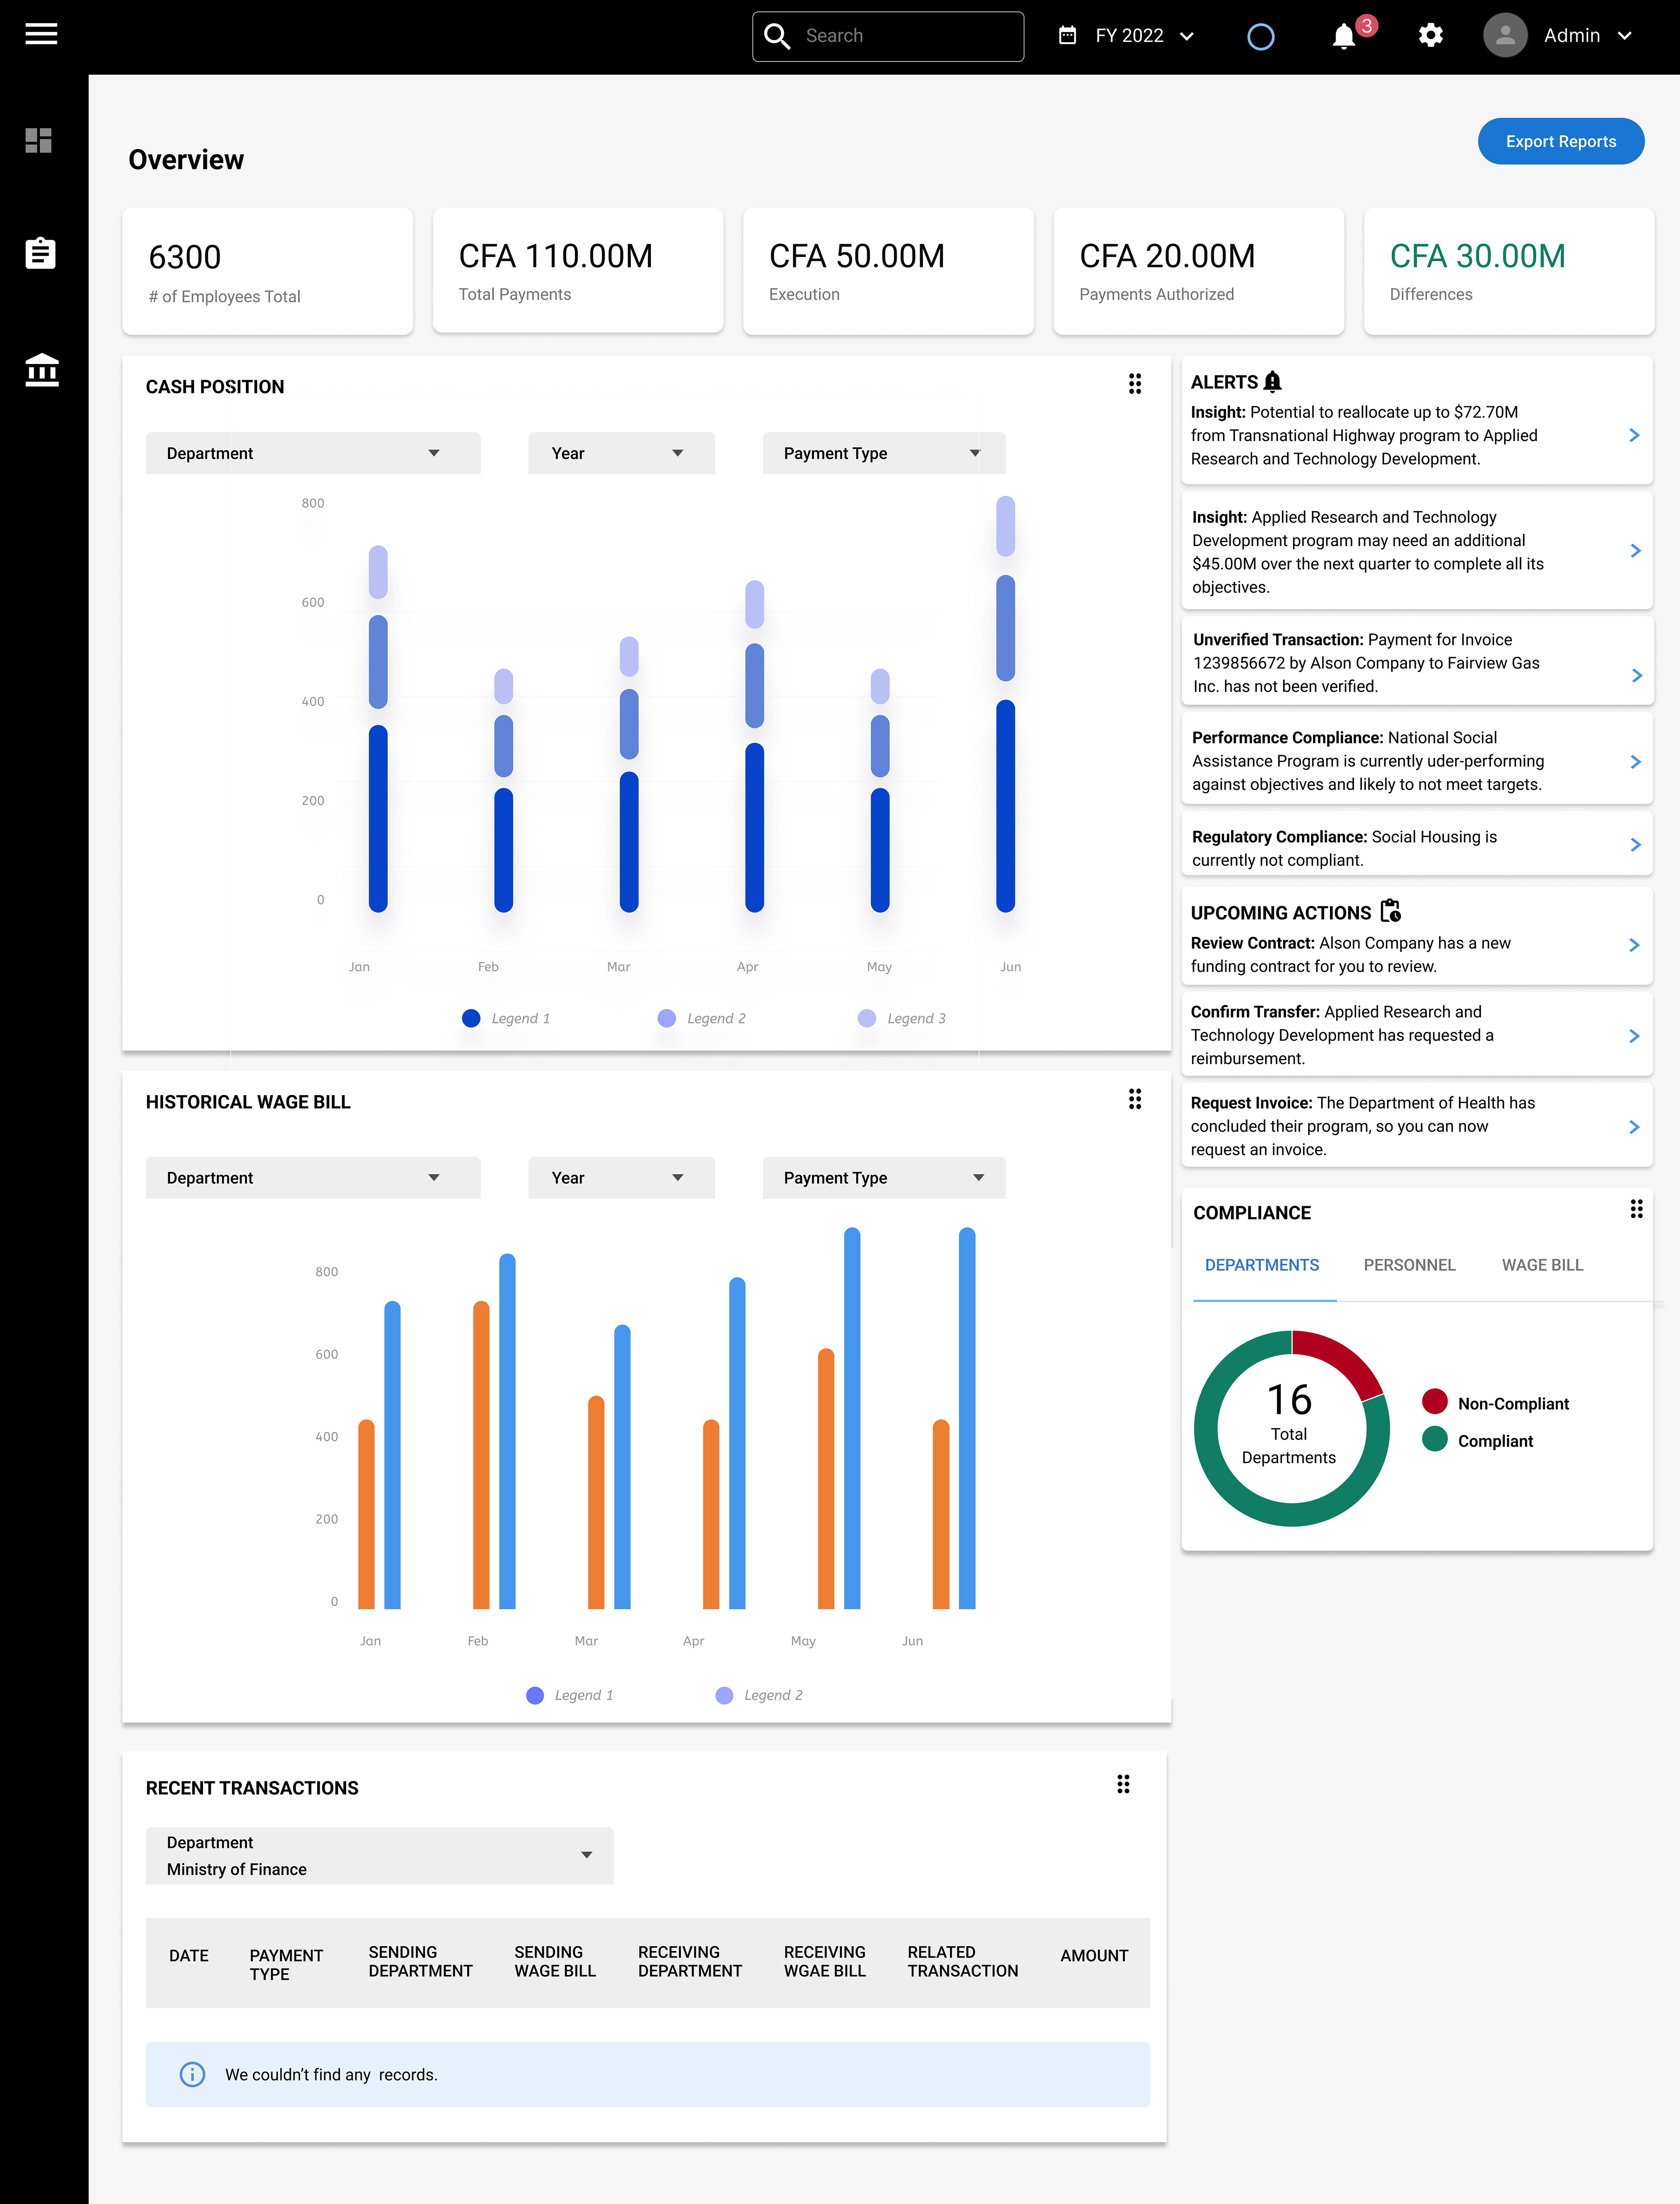
Task: Open Cash Position Payment Type dropdown
Action: pos(884,453)
